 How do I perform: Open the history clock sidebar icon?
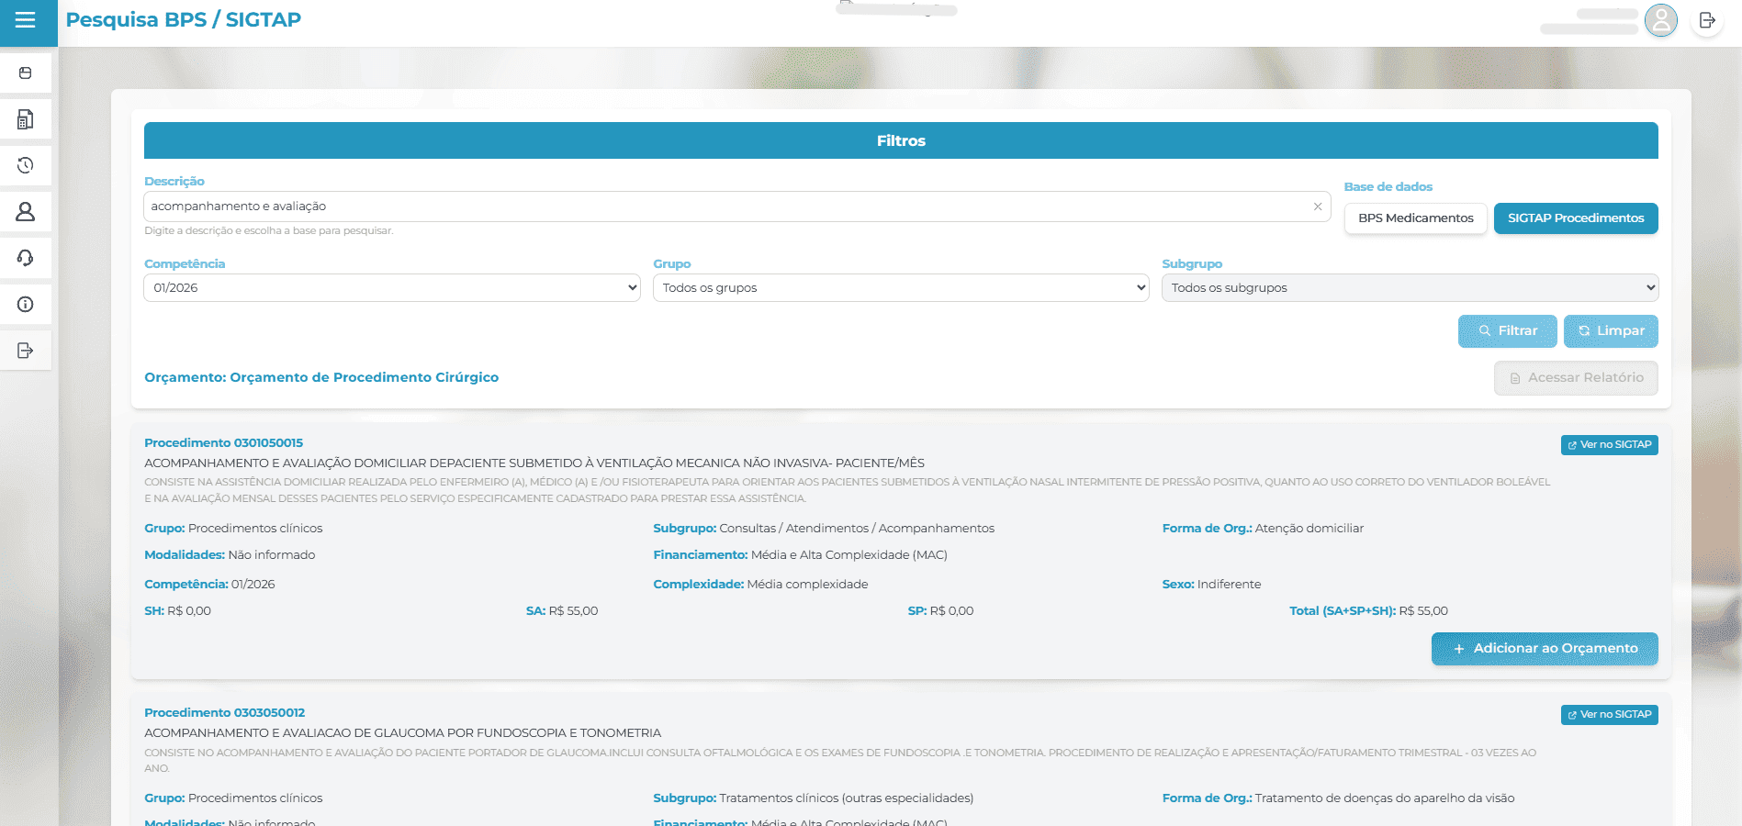click(x=26, y=165)
